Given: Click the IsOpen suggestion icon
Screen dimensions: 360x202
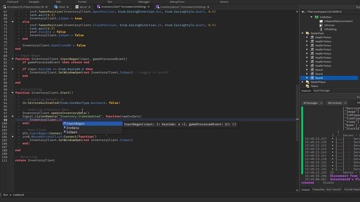Looking at the screenshot, I should click(x=65, y=132).
